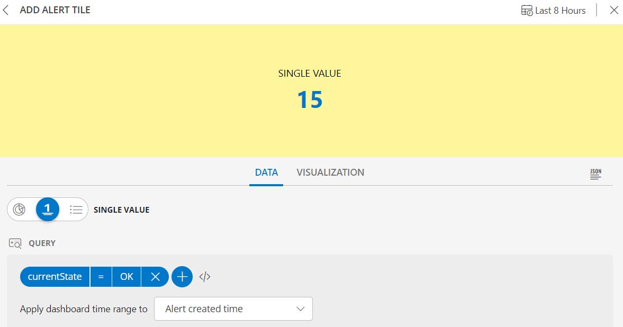Viewport: 623px width, 327px height.
Task: Expand the currentState field selector chip
Action: point(55,276)
